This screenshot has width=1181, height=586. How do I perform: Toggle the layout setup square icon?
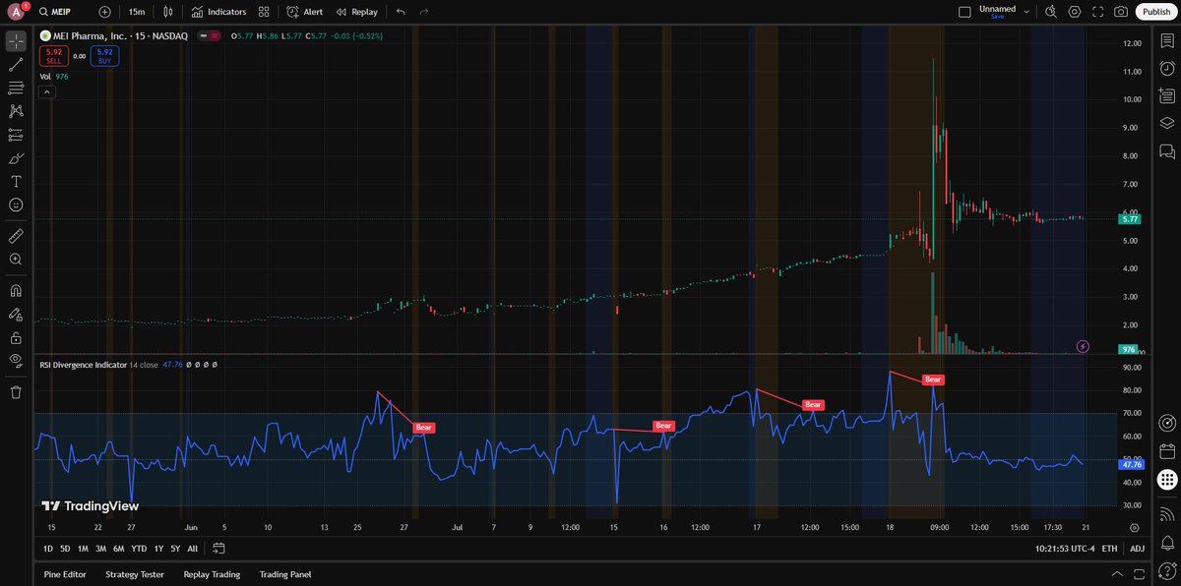[964, 12]
